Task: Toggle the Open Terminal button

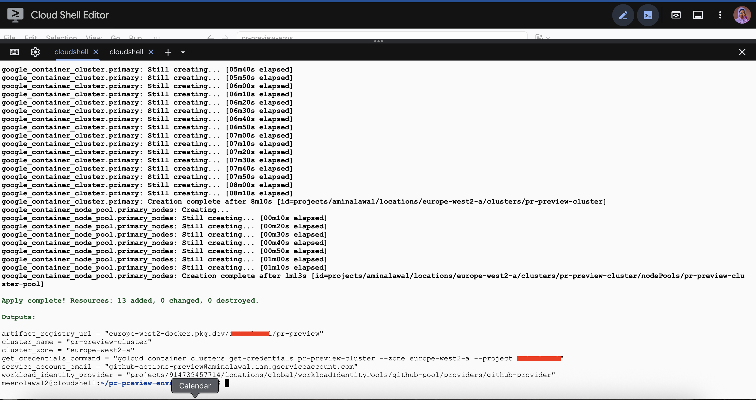Action: pos(648,15)
